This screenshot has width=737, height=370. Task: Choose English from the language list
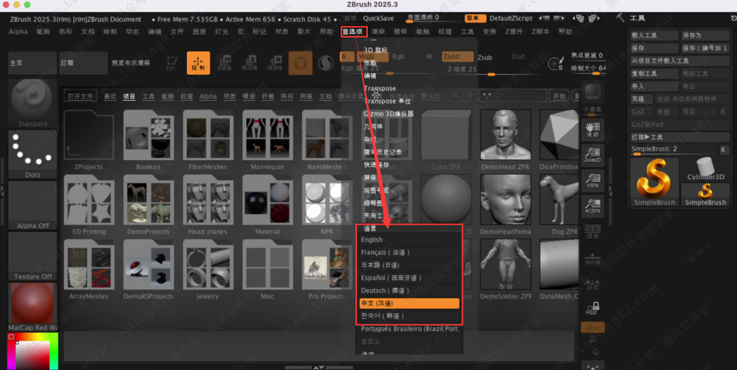click(372, 240)
